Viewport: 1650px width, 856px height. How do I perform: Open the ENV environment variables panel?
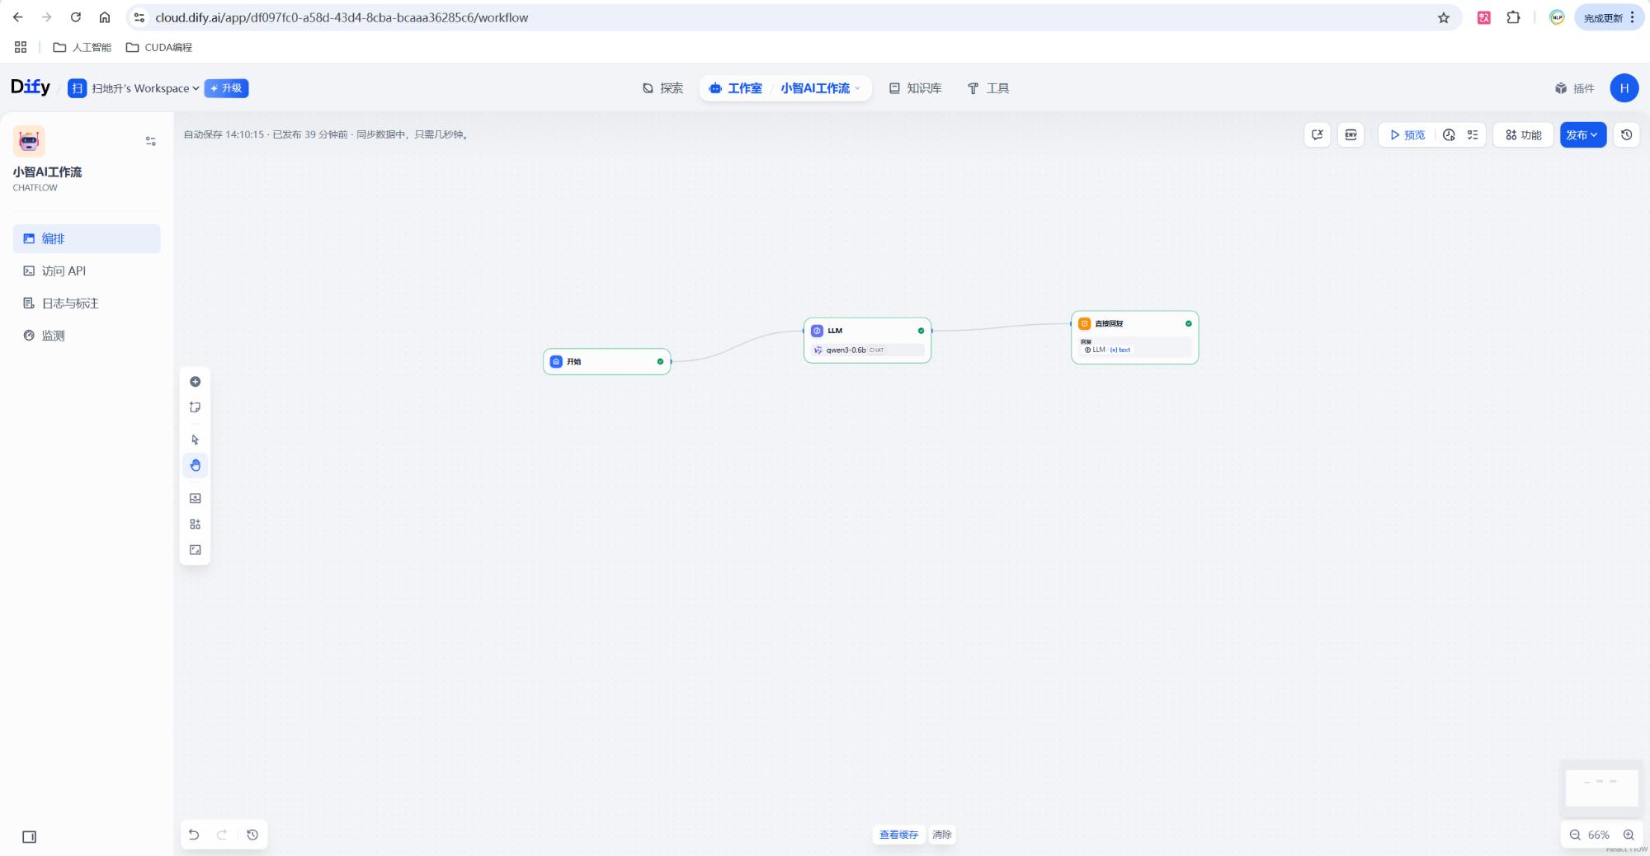tap(1351, 135)
